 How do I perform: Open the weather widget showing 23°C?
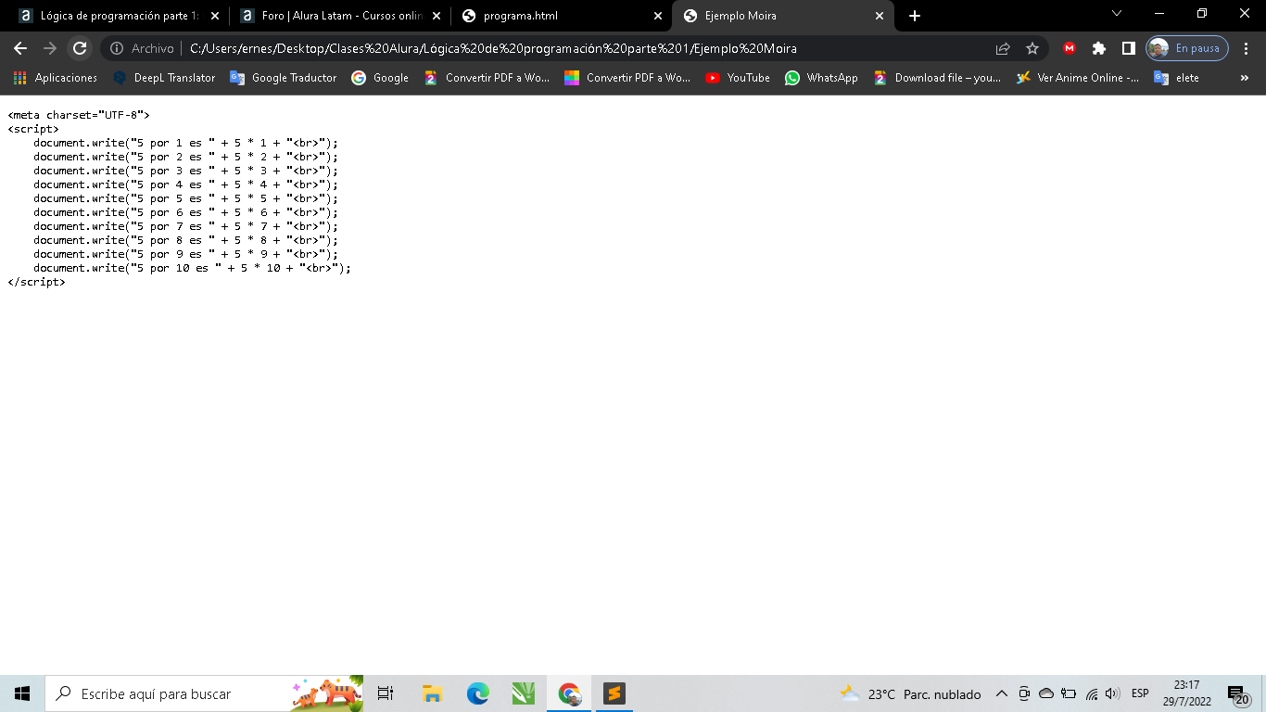(909, 693)
